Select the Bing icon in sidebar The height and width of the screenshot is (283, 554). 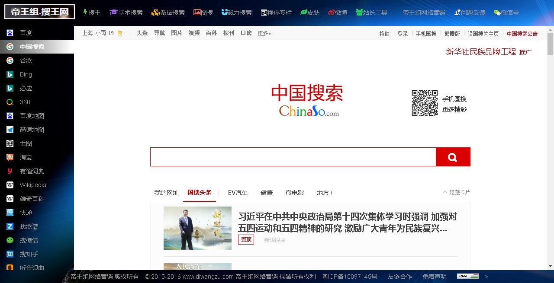(x=10, y=74)
